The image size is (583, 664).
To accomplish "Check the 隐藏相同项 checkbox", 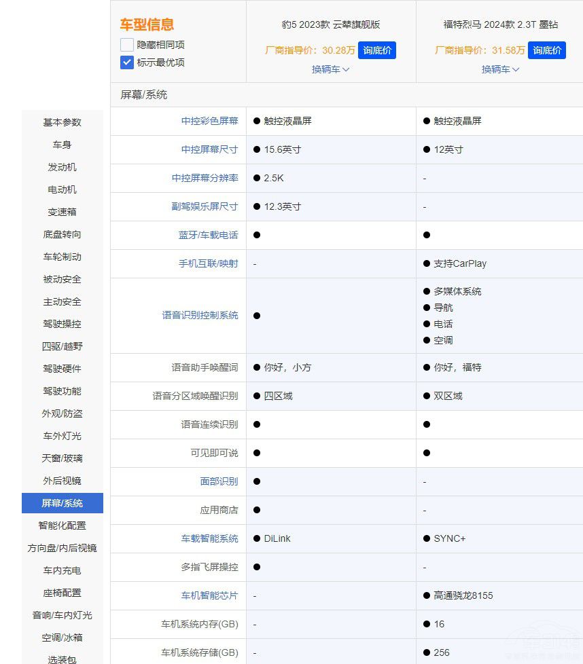I will pos(127,45).
